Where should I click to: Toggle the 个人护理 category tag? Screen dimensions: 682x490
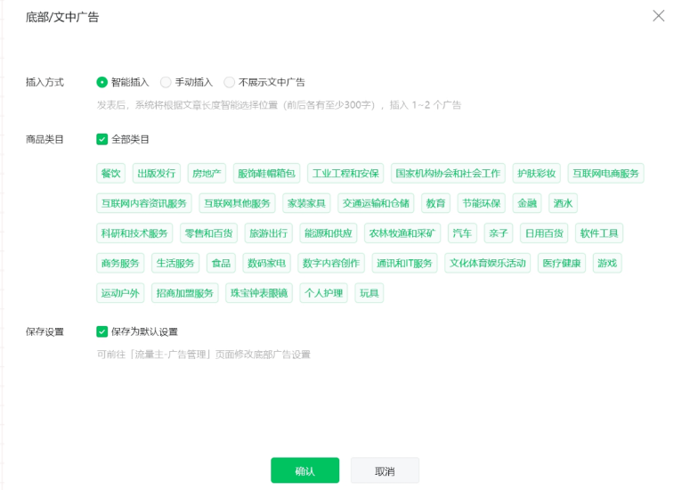pyautogui.click(x=323, y=293)
